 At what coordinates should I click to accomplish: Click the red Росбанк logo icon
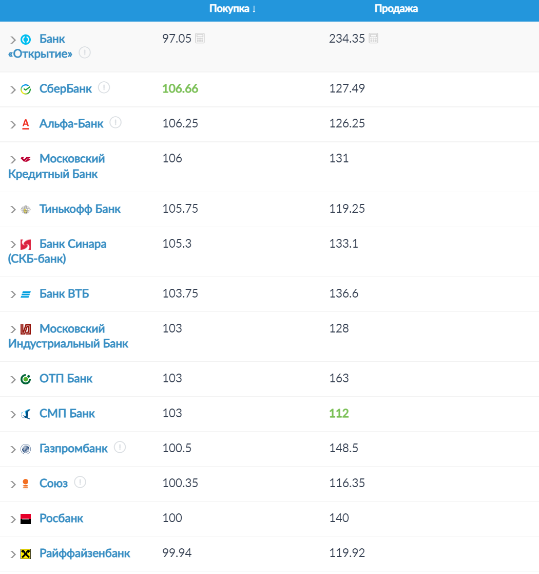(26, 519)
